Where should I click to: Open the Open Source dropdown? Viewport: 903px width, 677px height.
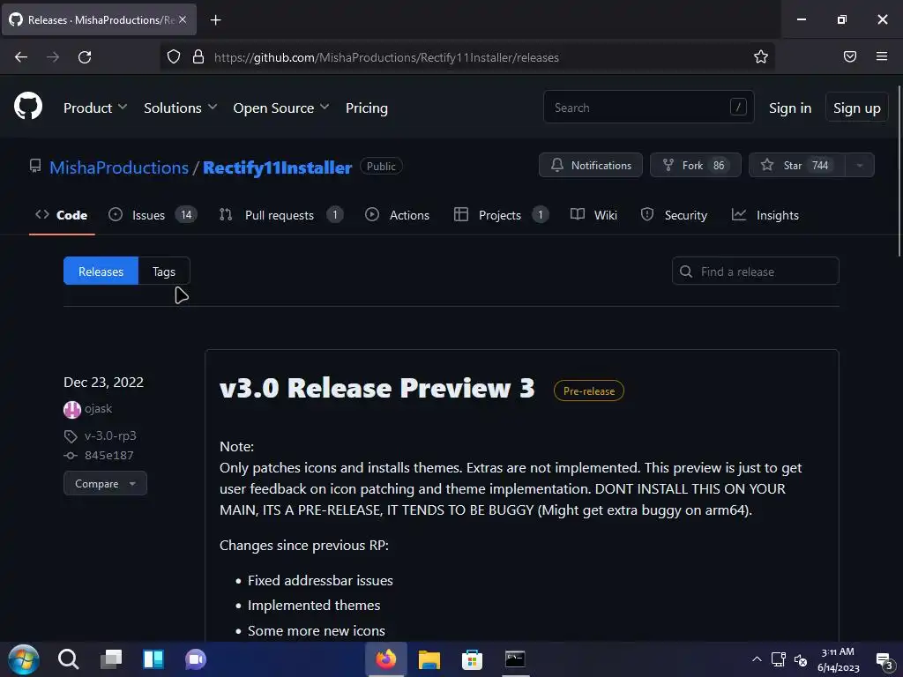[281, 108]
